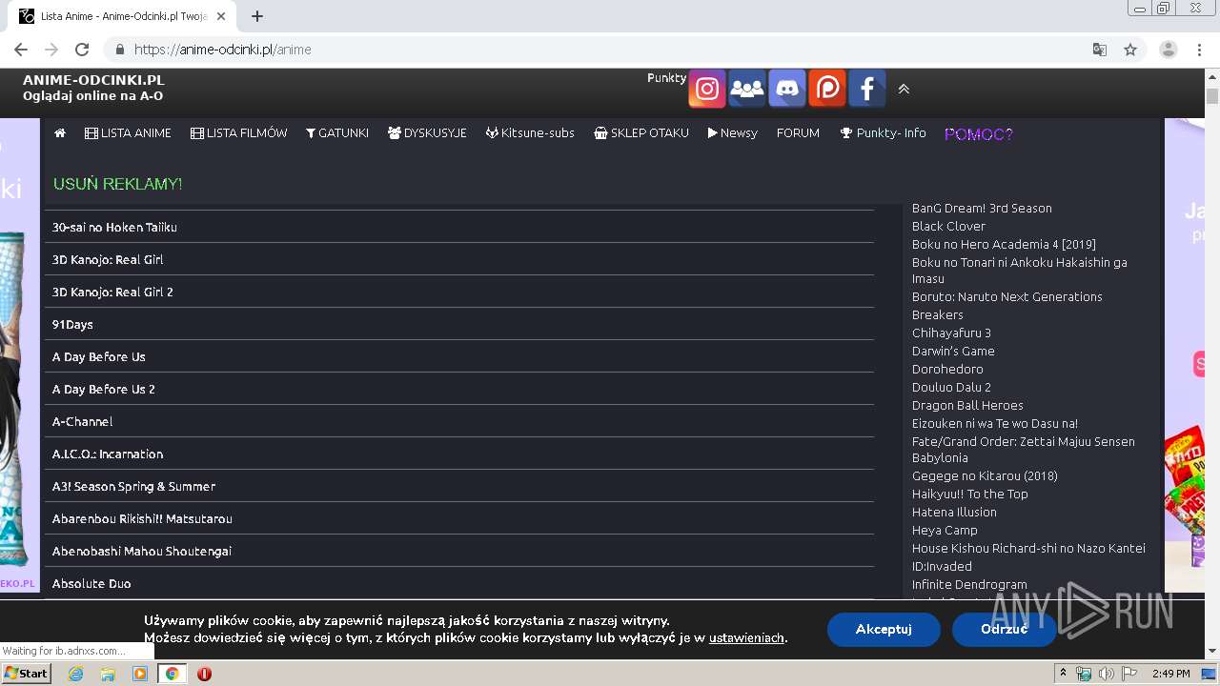Open the Instagram social icon
The height and width of the screenshot is (686, 1220).
[706, 89]
